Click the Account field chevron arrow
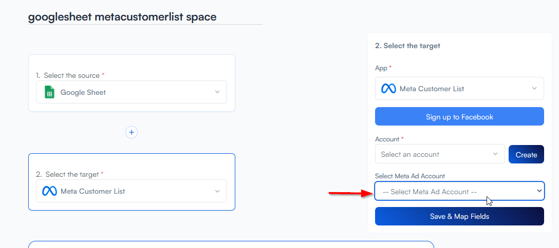Viewport: 559px width, 248px height. (x=495, y=154)
